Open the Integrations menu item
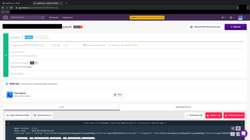The width and height of the screenshot is (250, 140). pyautogui.click(x=67, y=17)
